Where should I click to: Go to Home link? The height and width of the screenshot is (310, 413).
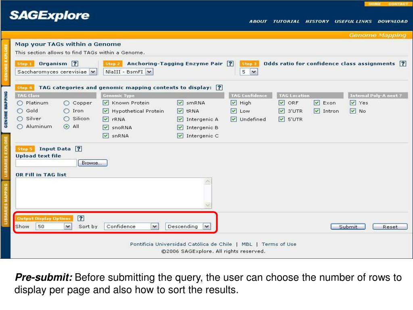point(374,4)
